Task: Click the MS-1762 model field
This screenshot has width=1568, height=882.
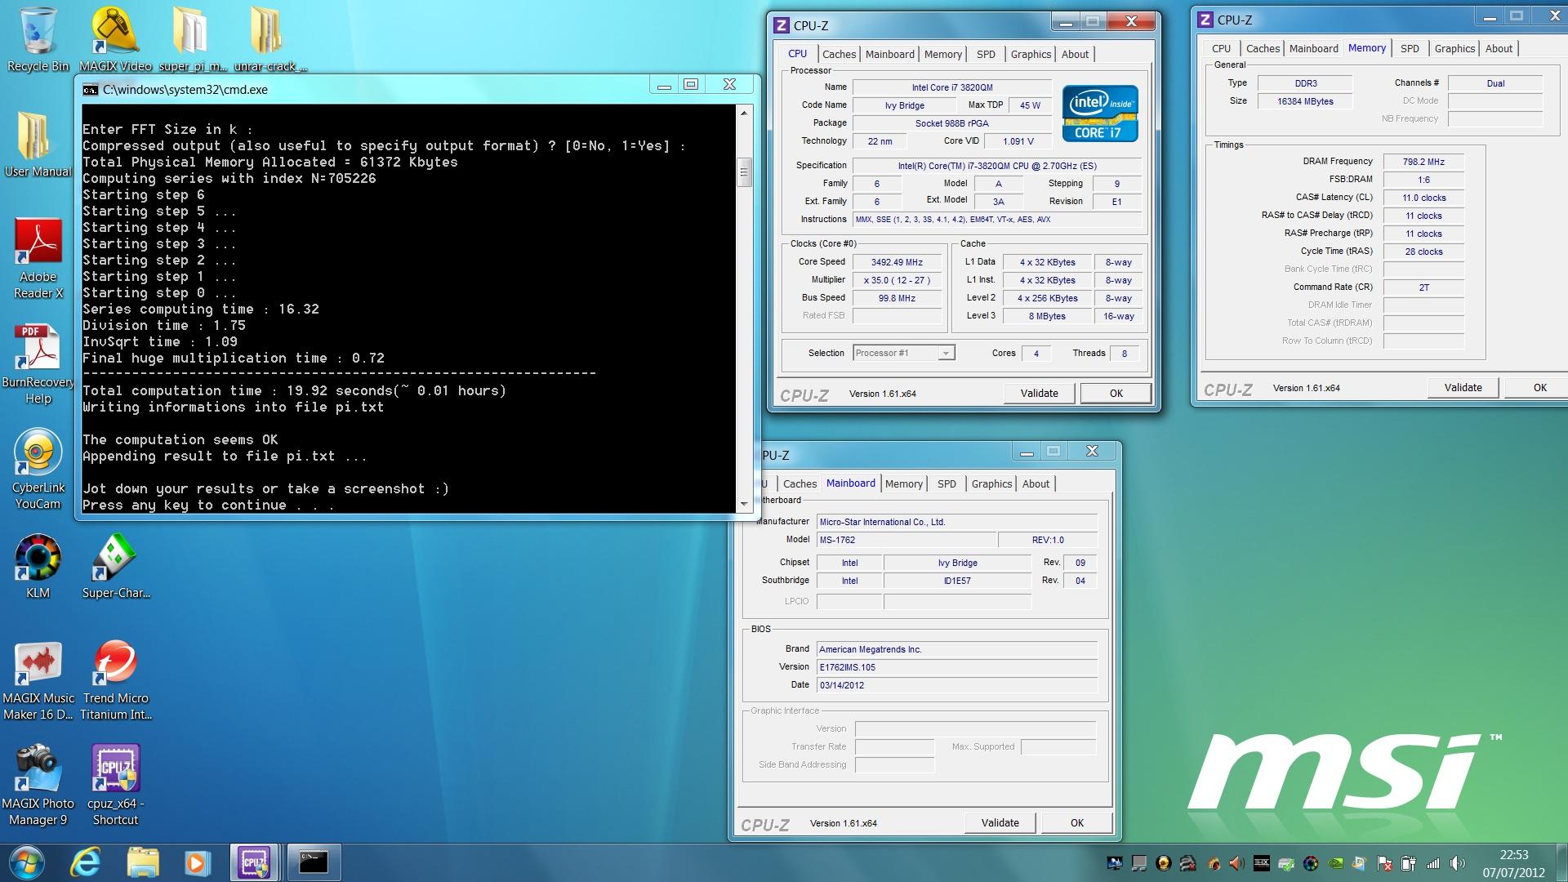Action: [x=906, y=540]
